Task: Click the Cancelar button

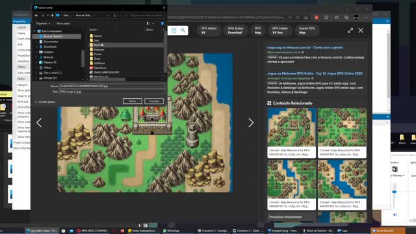Action: 154,101
